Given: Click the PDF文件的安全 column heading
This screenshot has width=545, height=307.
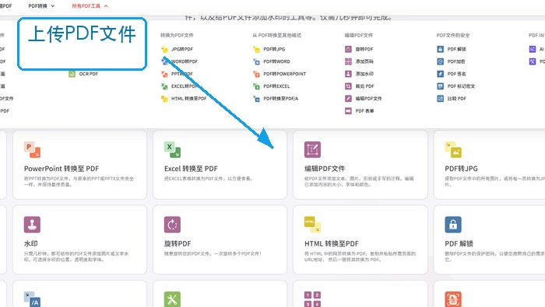Looking at the screenshot, I should pos(453,36).
